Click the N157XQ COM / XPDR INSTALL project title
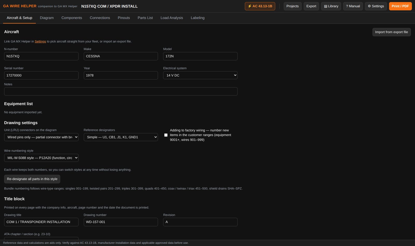 click(x=109, y=6)
